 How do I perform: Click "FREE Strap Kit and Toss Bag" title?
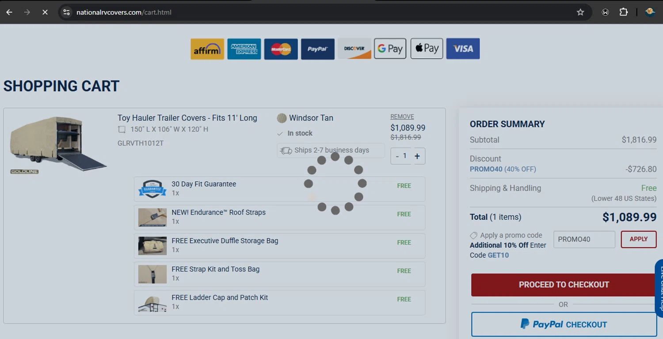[x=216, y=269]
